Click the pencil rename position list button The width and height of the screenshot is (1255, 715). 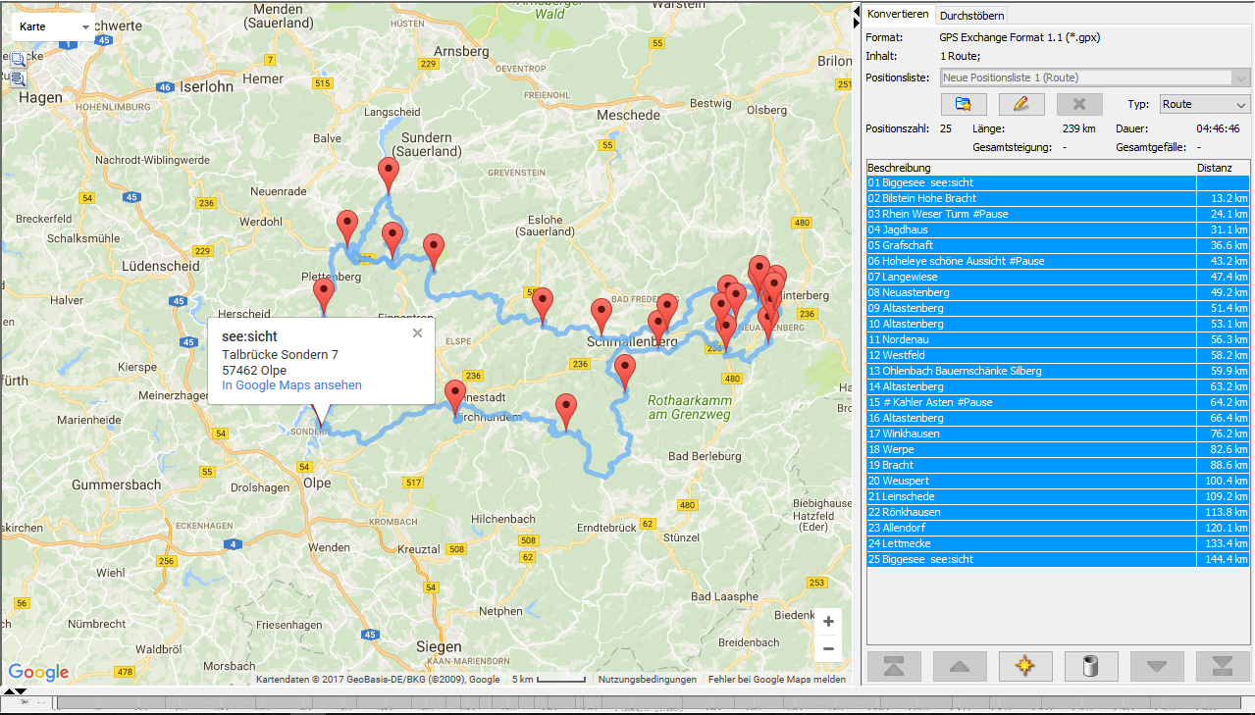click(1020, 104)
